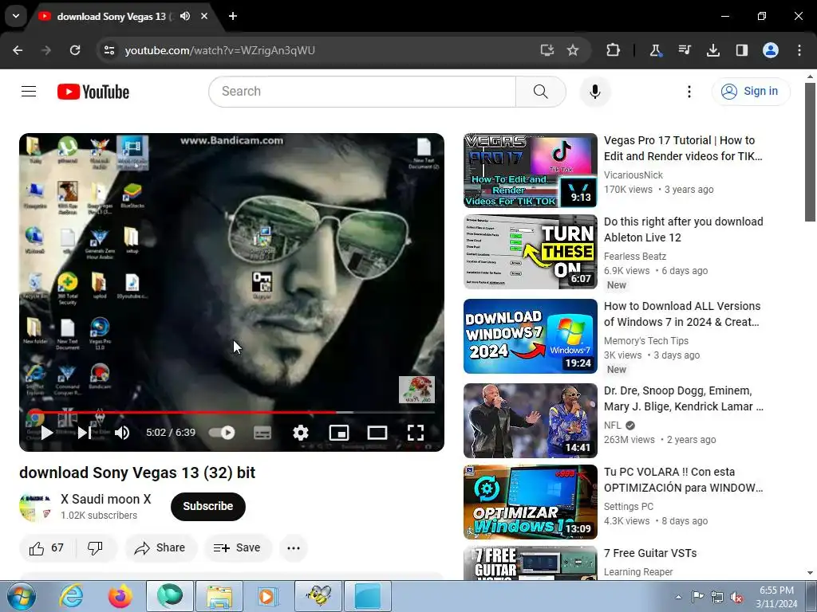Open browser extensions puzzle icon
817x612 pixels.
pos(614,50)
